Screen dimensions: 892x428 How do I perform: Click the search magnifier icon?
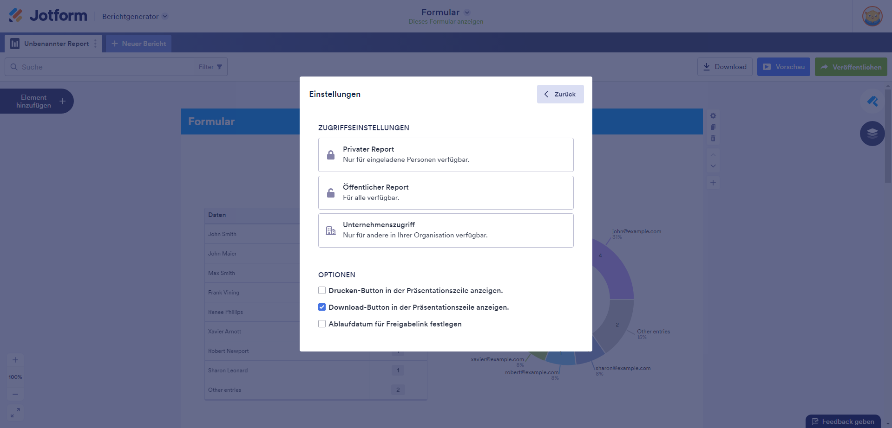tap(14, 67)
